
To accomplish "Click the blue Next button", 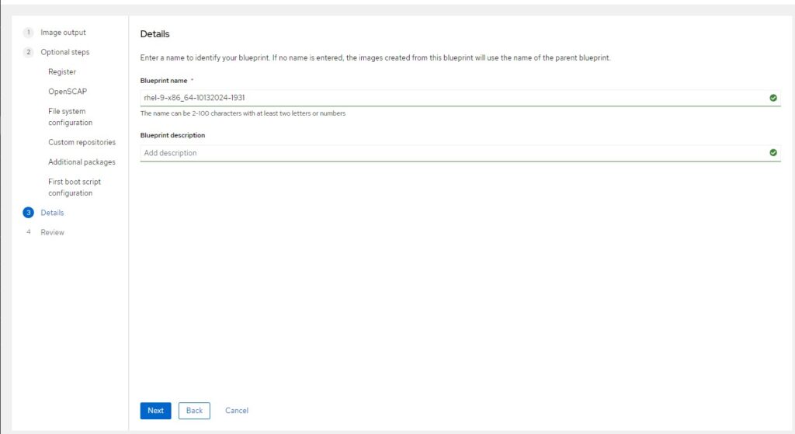I will point(155,411).
